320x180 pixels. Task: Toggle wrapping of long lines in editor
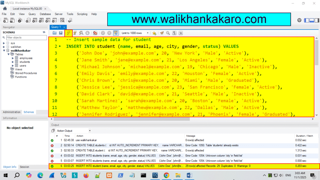(x=181, y=33)
